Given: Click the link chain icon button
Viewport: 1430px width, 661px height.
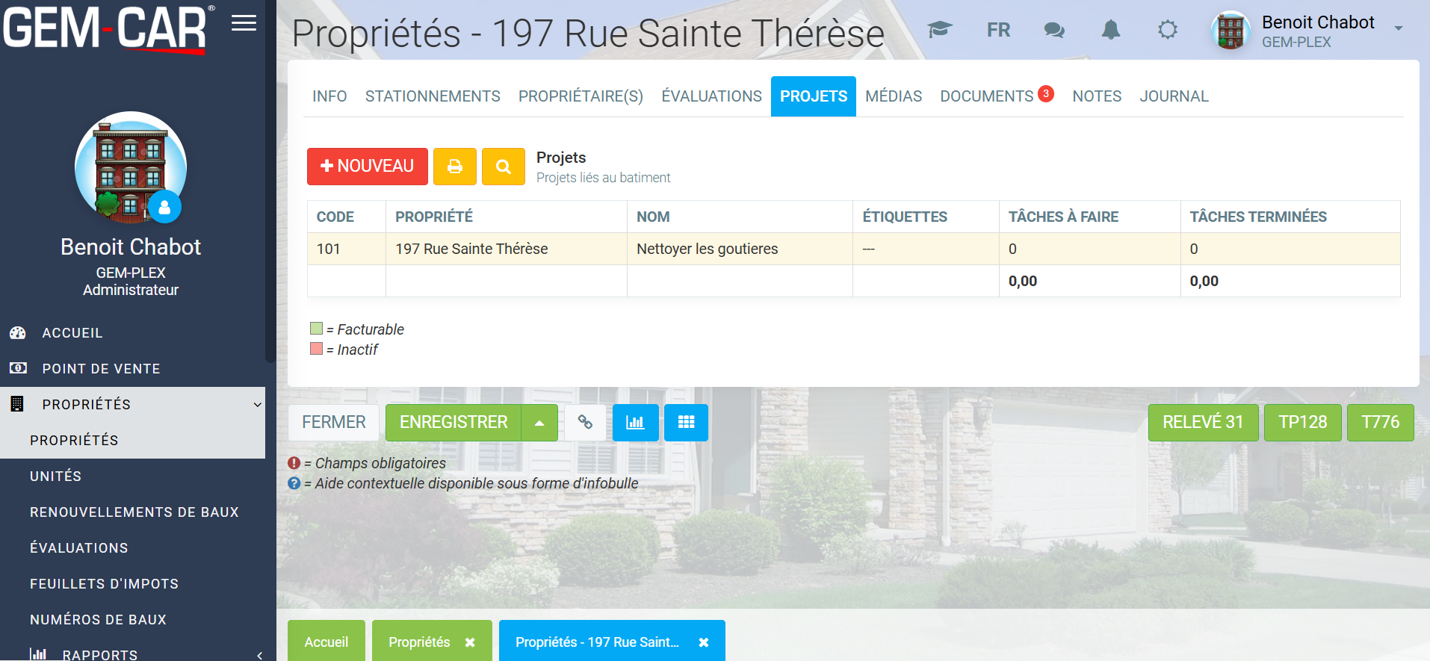Looking at the screenshot, I should point(585,423).
